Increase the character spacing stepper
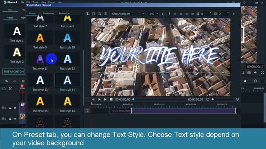 click(228, 12)
